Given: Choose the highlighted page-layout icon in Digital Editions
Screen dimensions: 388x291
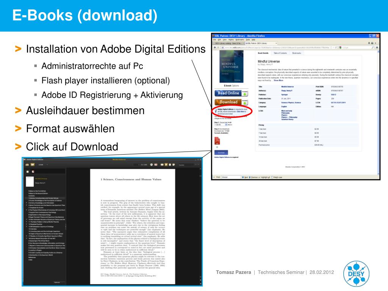Looking at the screenshot, I should 166,165.
